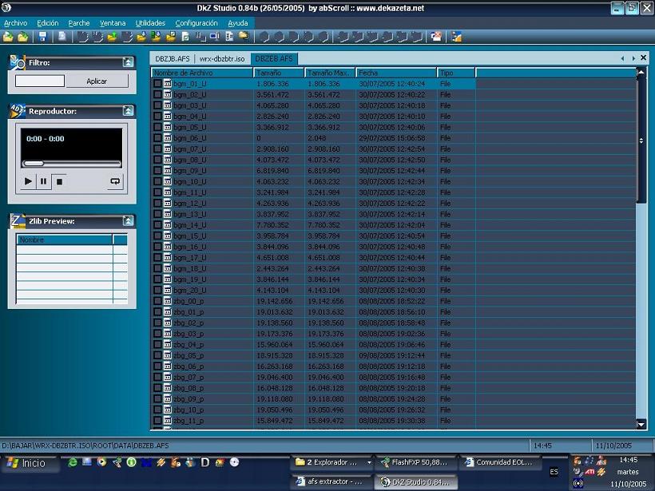This screenshot has height=491, width=655.
Task: Open the Utilidades menu
Action: click(150, 23)
